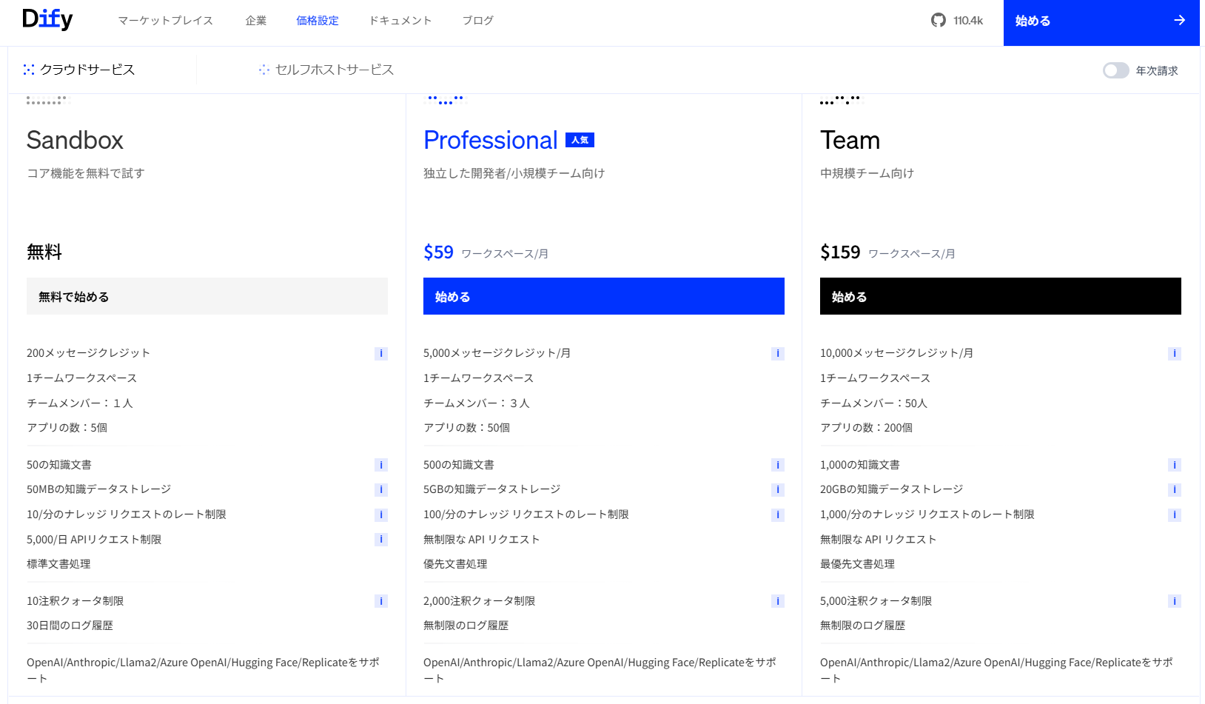Click 標準文書処理 text
Screen dimensions: 1205x704
[x=58, y=564]
